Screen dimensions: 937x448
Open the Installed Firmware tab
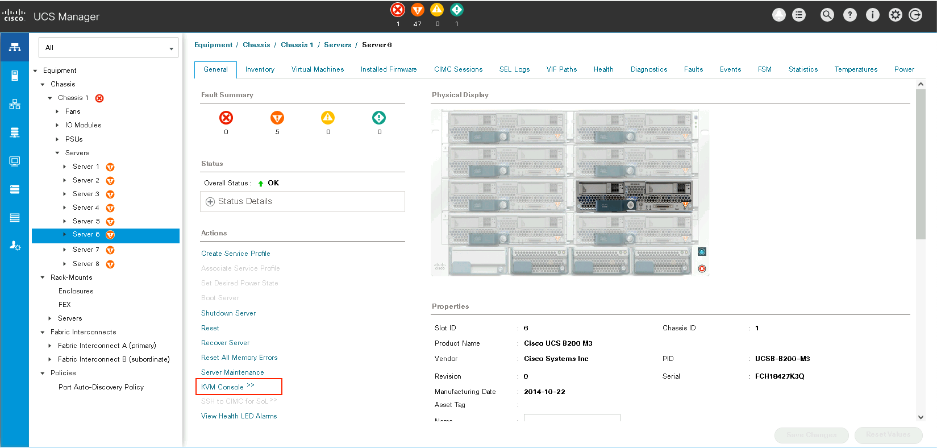coord(388,69)
